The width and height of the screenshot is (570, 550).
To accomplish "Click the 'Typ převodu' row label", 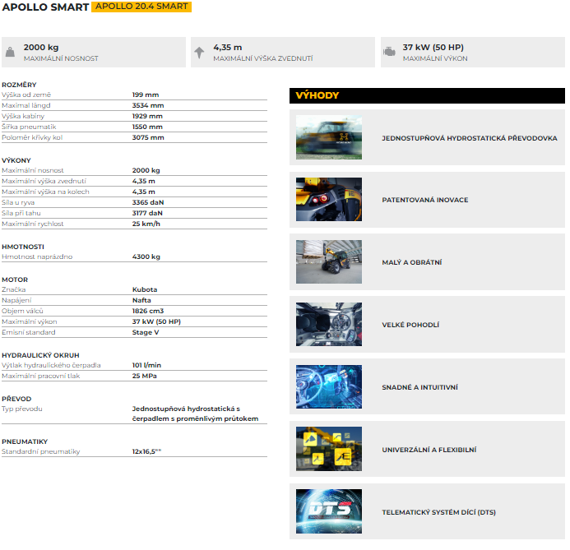I will point(22,409).
